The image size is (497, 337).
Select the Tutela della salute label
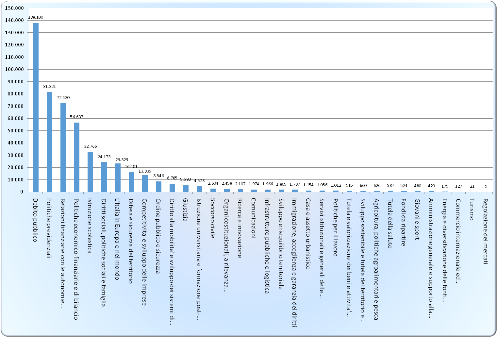(390, 223)
